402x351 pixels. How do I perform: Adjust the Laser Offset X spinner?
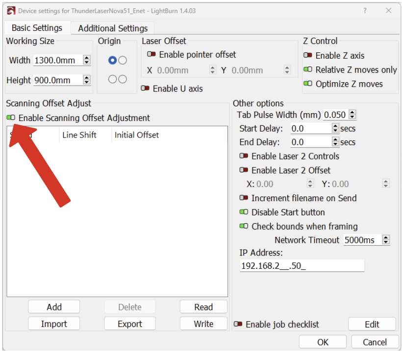point(213,70)
